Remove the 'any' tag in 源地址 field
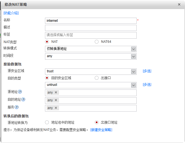Image resolution: width=185 pixels, height=143 pixels. pos(56,92)
